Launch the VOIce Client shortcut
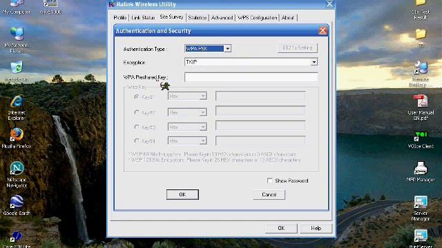Viewport: 442px width, 248px height. [421, 140]
